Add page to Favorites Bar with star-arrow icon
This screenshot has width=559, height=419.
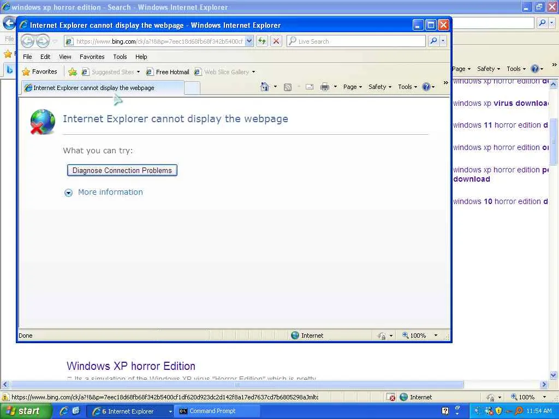pos(73,72)
